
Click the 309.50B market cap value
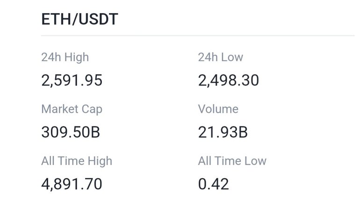[71, 132]
